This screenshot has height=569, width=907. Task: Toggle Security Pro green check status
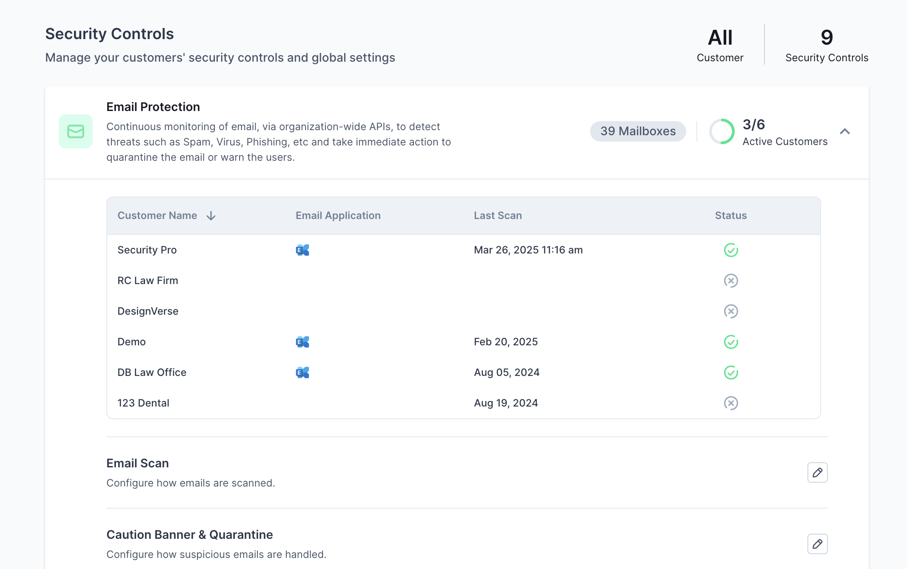731,250
